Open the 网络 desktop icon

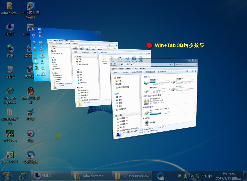pyautogui.click(x=10, y=51)
